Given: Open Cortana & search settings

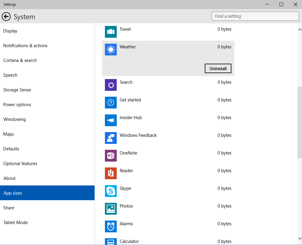Looking at the screenshot, I should [x=47, y=60].
